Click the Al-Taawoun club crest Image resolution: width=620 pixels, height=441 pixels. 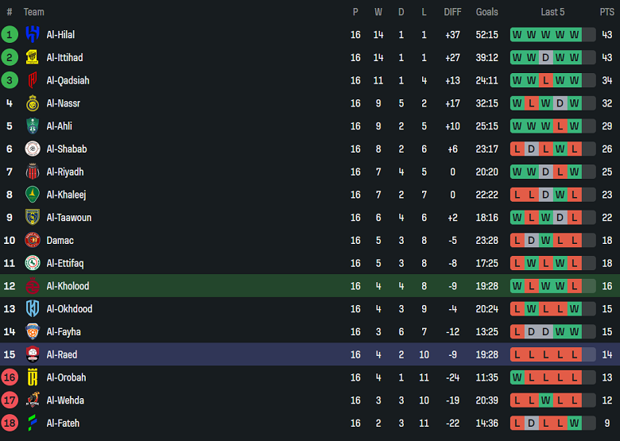[33, 217]
